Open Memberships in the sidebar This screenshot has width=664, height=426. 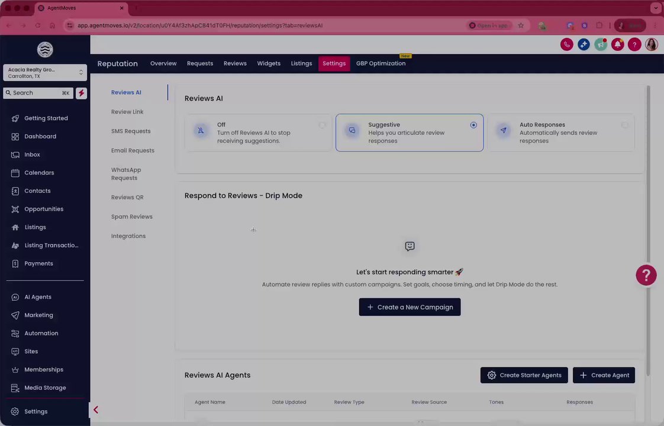pos(45,370)
